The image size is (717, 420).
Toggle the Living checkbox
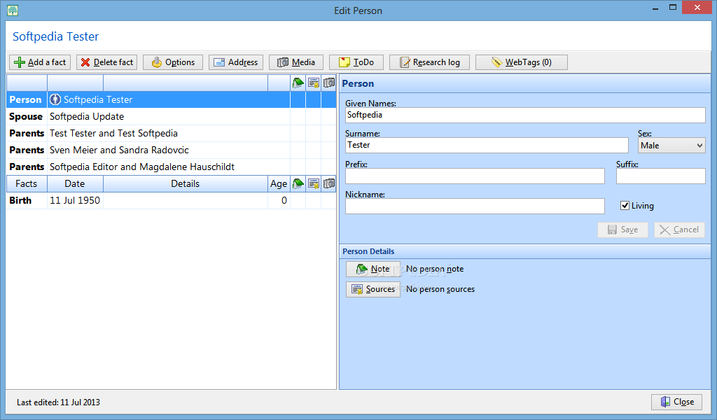(x=625, y=206)
